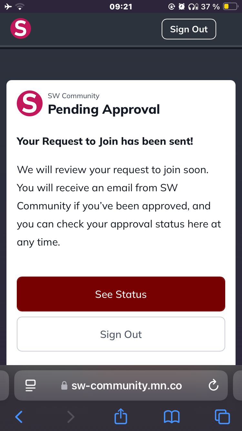Tap the sw-community.mn.co address bar

[x=126, y=385]
